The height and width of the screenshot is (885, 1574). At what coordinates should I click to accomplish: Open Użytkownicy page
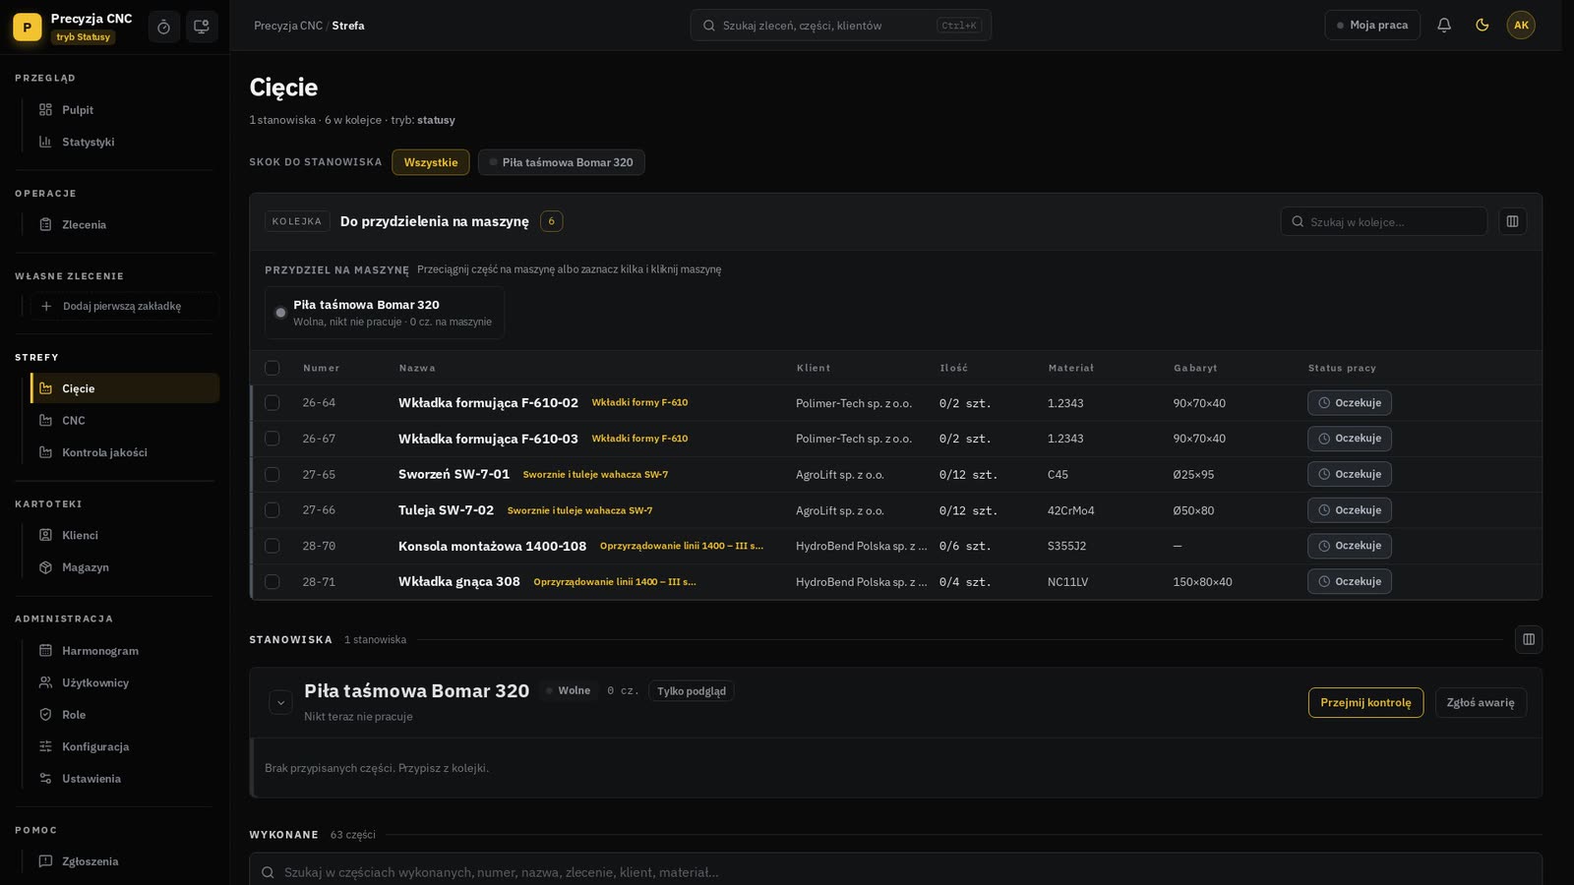click(x=123, y=682)
